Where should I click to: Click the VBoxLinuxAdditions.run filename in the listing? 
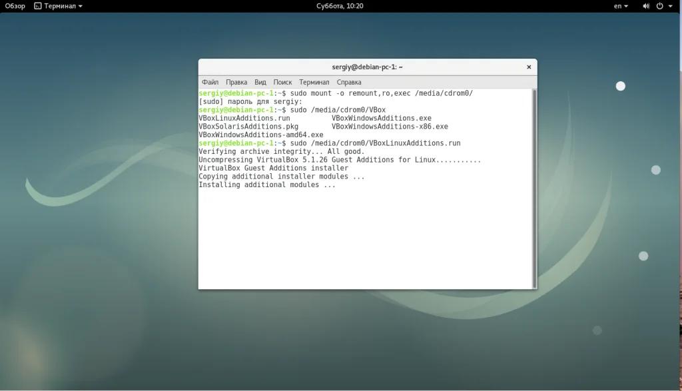(x=244, y=119)
